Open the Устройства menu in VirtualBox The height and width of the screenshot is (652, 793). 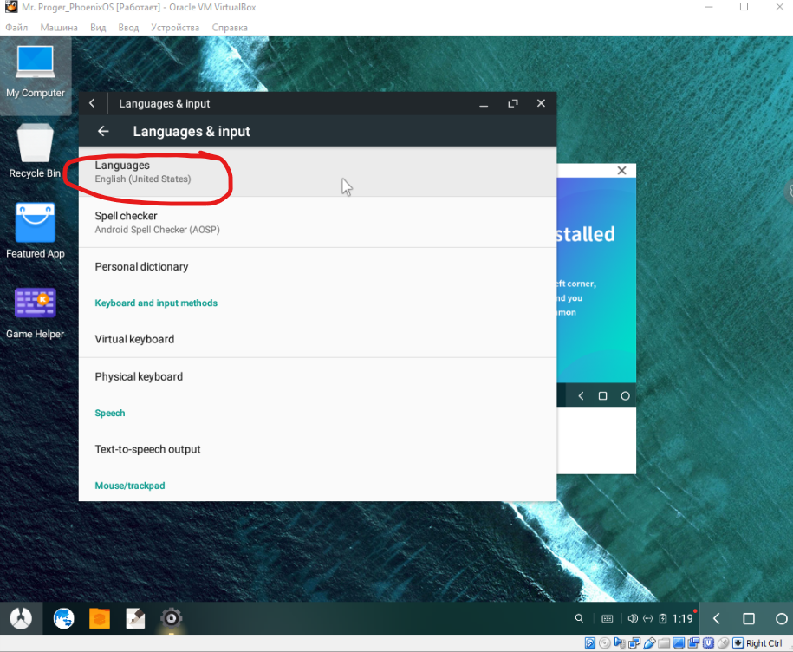coord(175,27)
